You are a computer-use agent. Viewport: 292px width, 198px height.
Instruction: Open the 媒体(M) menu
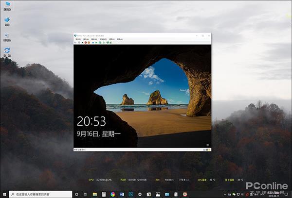tap(94, 39)
